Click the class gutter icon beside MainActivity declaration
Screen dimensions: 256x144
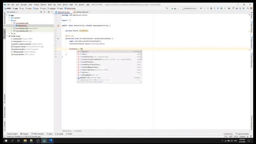click(x=58, y=26)
